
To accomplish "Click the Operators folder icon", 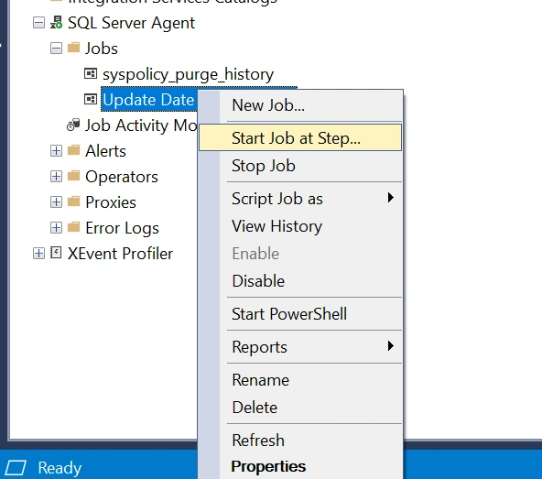I will click(73, 176).
